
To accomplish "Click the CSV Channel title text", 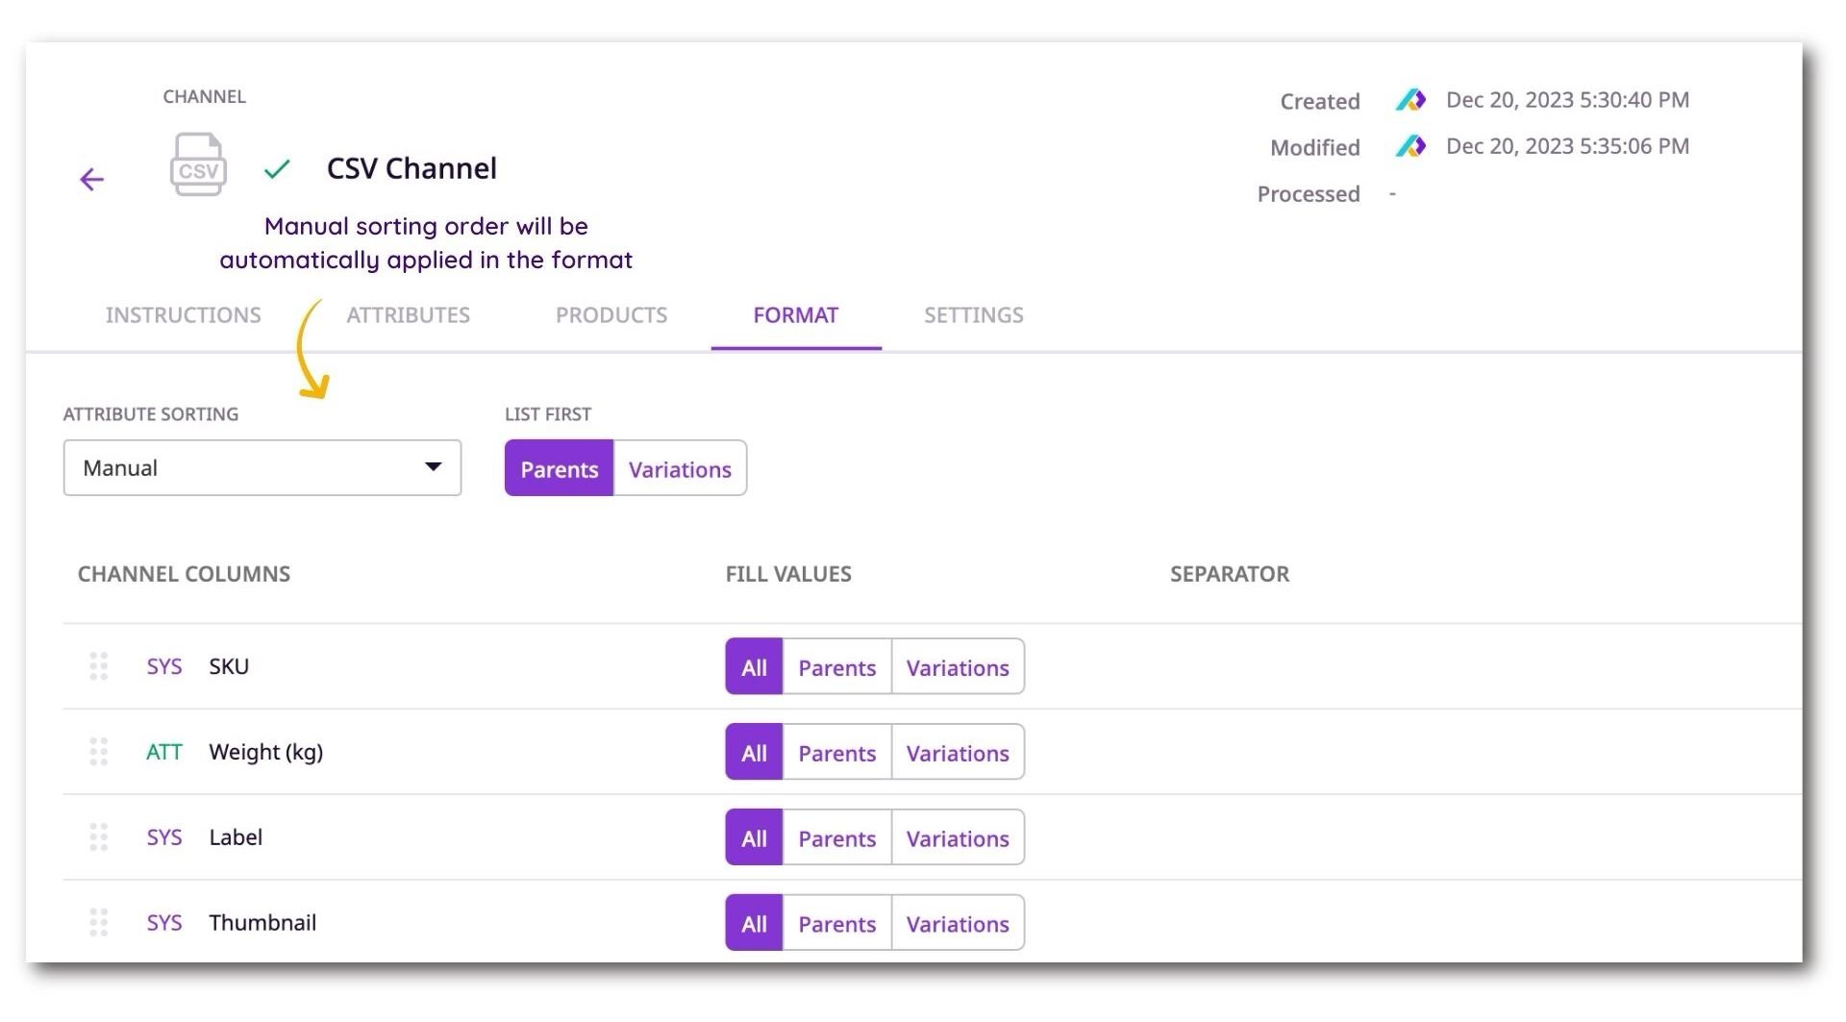I will click(411, 168).
